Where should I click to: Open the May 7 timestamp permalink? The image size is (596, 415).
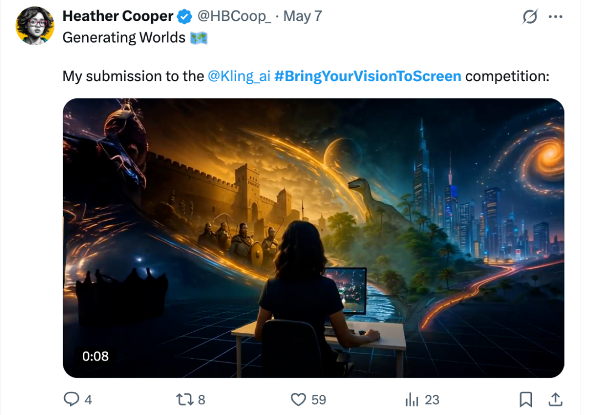click(x=302, y=17)
